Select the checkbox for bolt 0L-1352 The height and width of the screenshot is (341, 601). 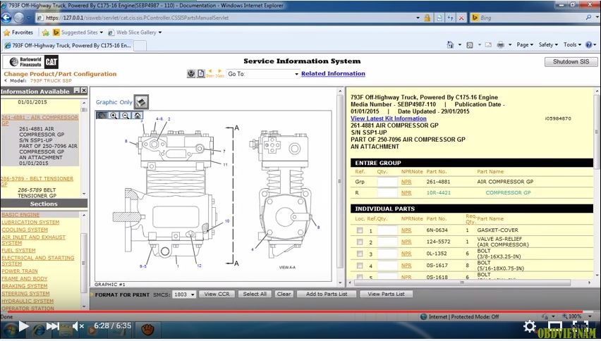point(360,254)
